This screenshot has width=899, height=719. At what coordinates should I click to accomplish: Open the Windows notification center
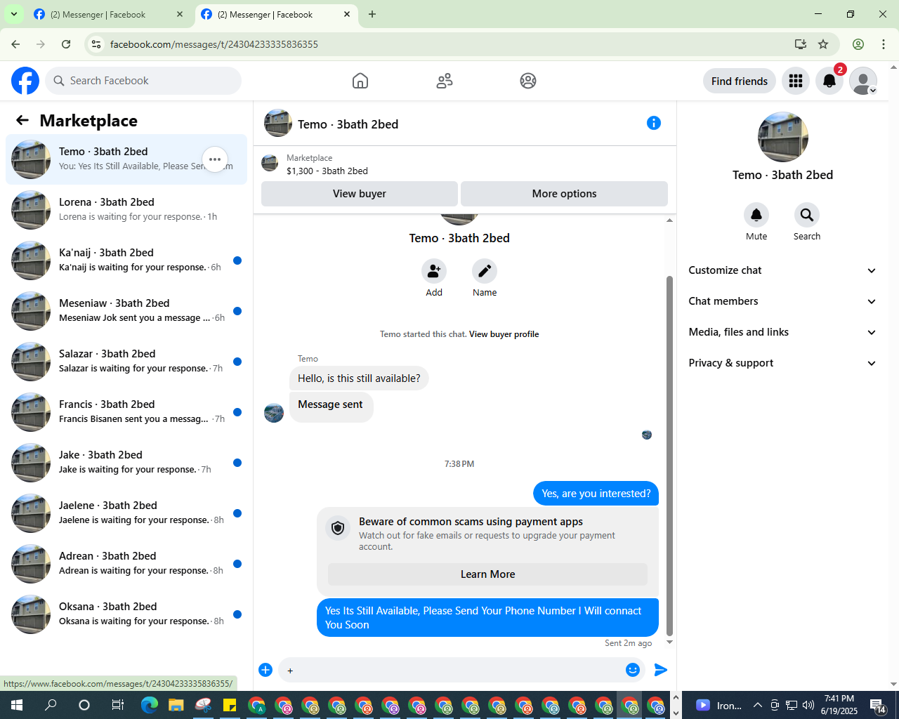coord(877,705)
